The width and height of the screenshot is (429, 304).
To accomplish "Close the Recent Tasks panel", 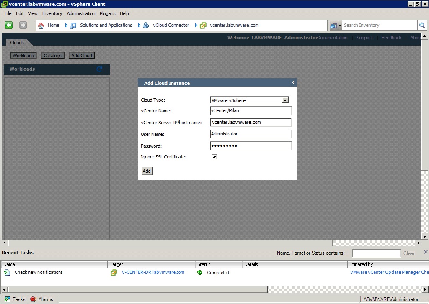I will [x=426, y=252].
